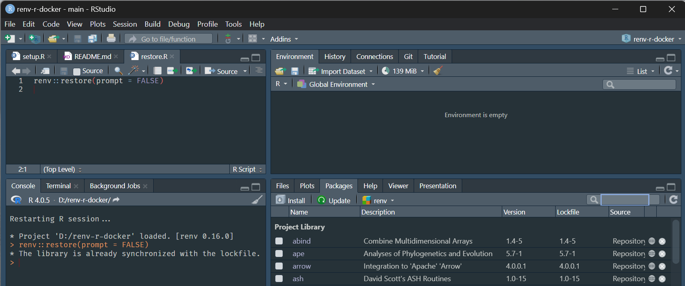Save workspace disk icon in Environment pane
This screenshot has width=685, height=286.
(x=295, y=71)
